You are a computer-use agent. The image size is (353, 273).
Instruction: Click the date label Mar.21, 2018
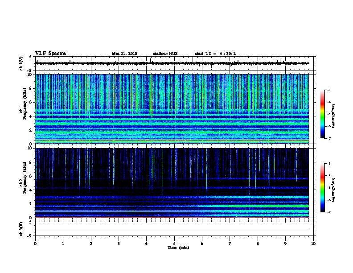tap(124, 54)
